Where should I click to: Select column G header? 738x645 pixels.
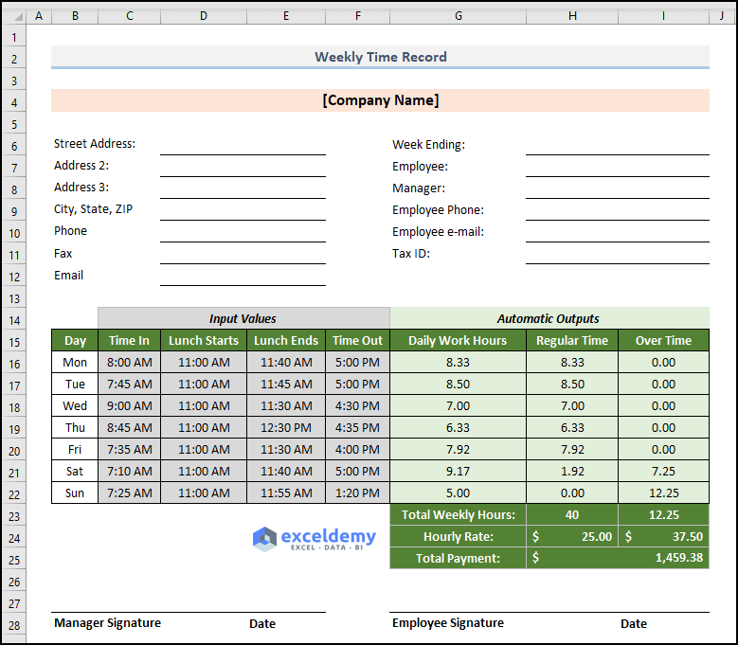tap(458, 16)
